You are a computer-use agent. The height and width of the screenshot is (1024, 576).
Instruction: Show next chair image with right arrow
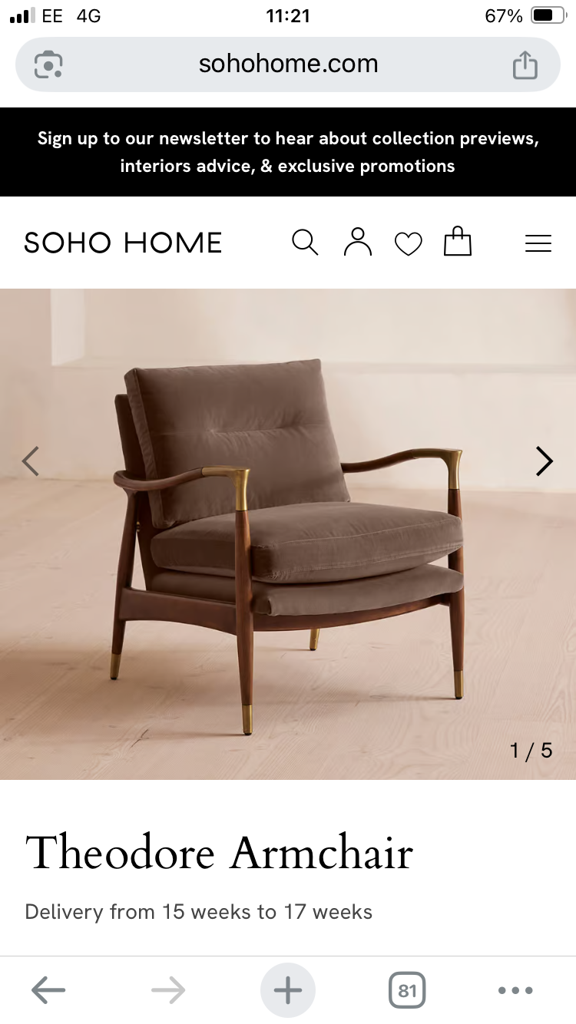[x=544, y=461]
